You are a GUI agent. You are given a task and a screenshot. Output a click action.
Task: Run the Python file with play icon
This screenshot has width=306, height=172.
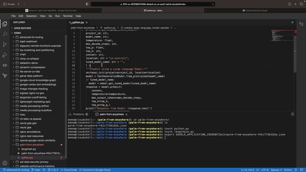coord(292,22)
